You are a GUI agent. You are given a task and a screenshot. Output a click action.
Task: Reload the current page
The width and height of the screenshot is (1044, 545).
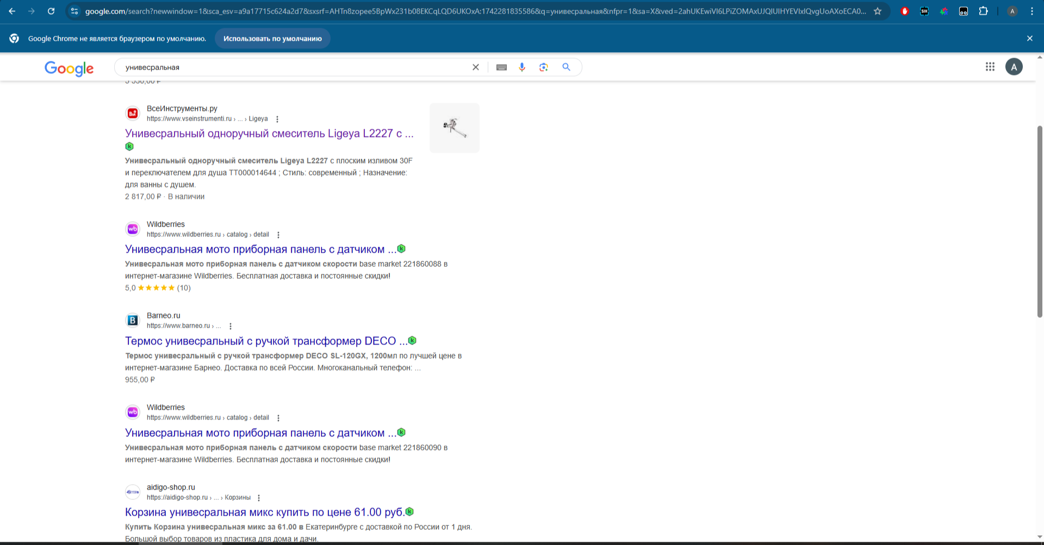pos(51,11)
